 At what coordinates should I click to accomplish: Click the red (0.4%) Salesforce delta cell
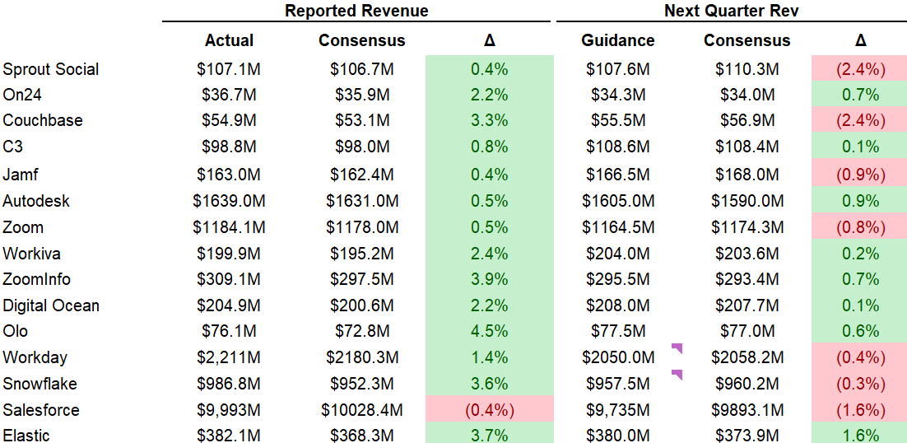[490, 410]
